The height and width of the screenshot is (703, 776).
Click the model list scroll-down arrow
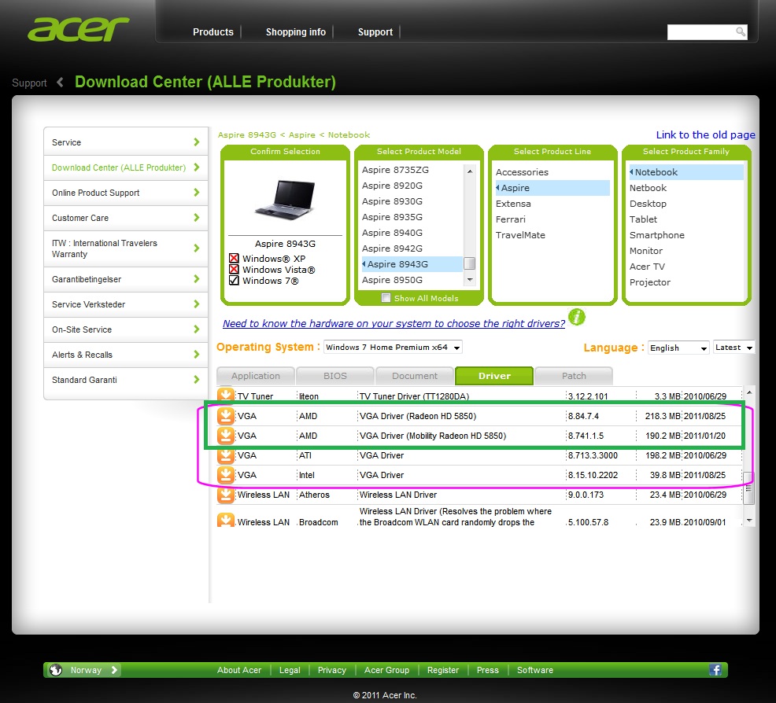(x=470, y=280)
